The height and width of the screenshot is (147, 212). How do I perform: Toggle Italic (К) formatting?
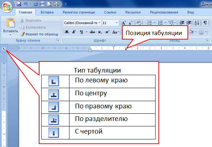coord(74,32)
